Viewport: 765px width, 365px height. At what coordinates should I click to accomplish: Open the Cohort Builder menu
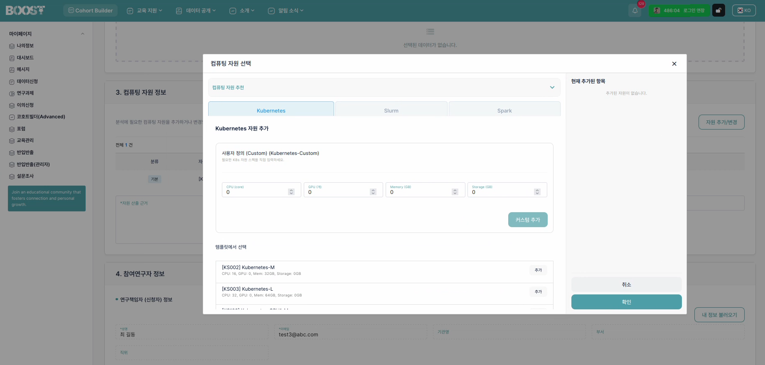point(90,10)
